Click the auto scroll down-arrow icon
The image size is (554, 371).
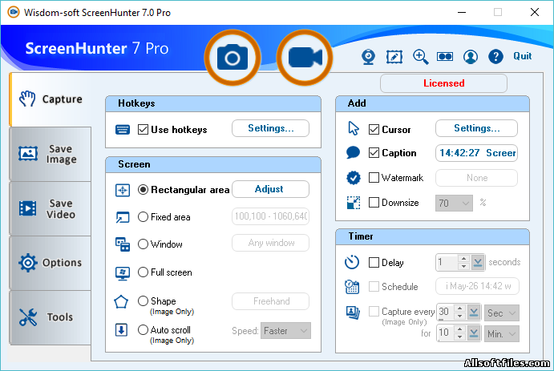coord(122,330)
